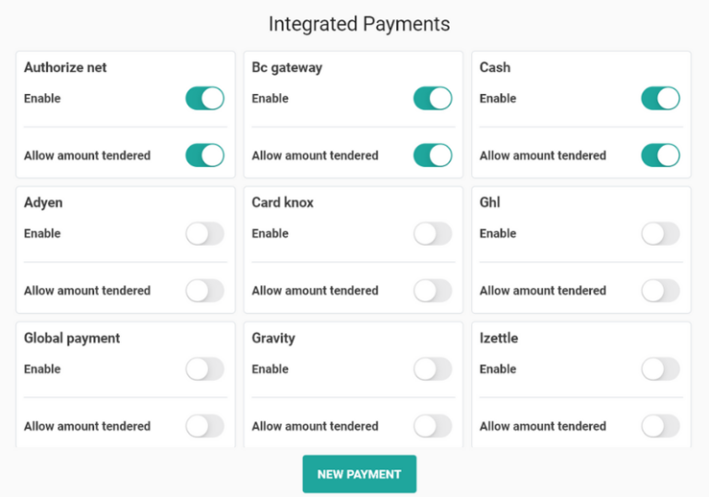Image resolution: width=709 pixels, height=497 pixels.
Task: Enable the Gravity payment toggle
Action: [432, 370]
